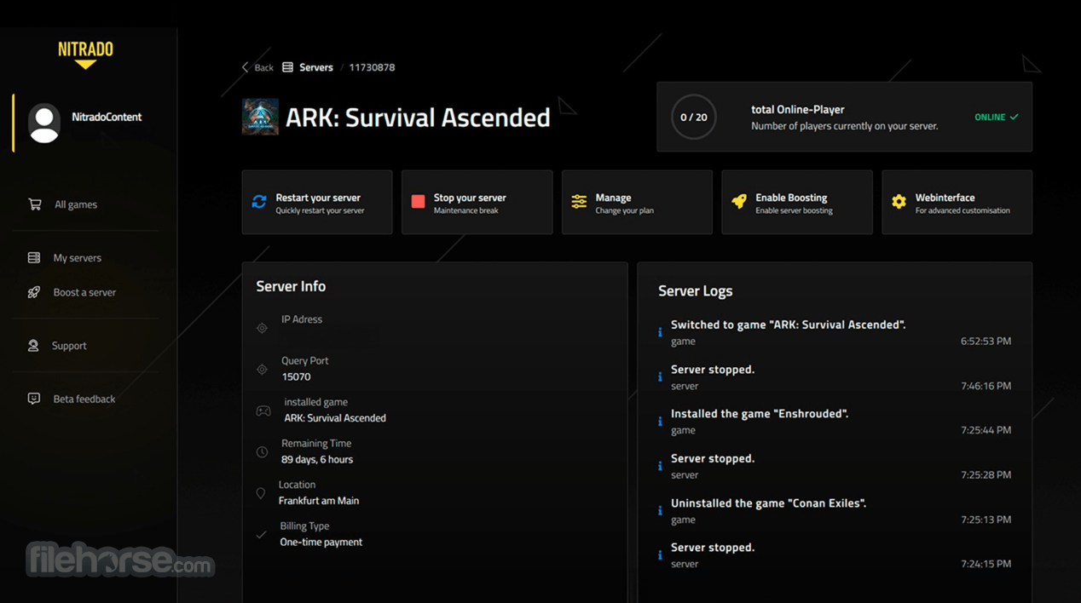Click the total Online-Player heading
Viewport: 1081px width, 603px height.
(797, 109)
